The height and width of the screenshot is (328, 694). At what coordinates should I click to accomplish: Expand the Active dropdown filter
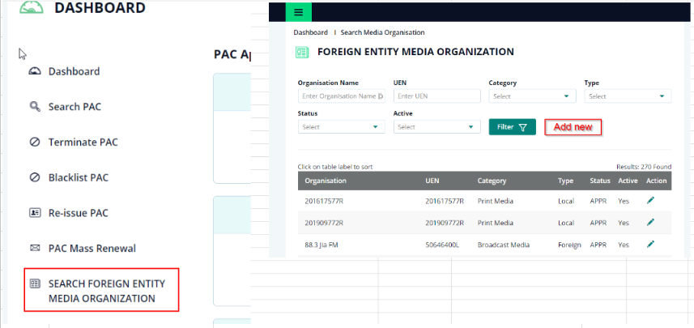[436, 127]
